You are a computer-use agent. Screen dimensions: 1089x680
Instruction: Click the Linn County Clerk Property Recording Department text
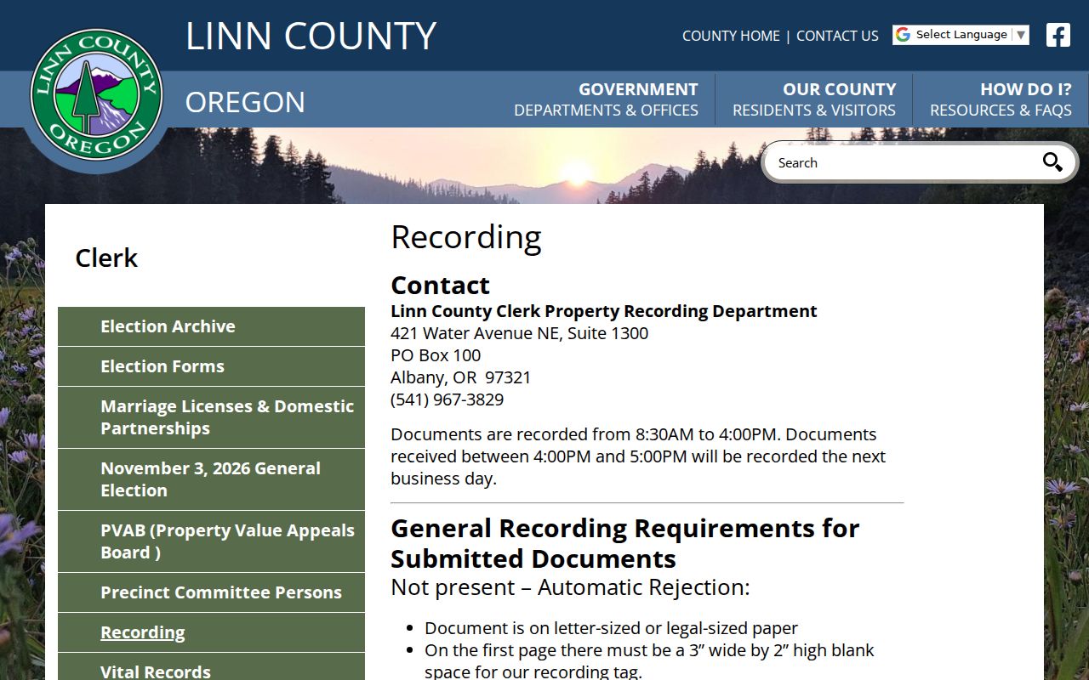(x=604, y=311)
